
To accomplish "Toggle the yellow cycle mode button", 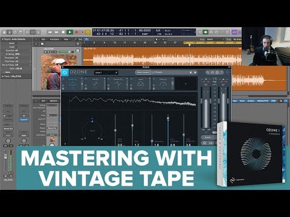I will [88, 32].
